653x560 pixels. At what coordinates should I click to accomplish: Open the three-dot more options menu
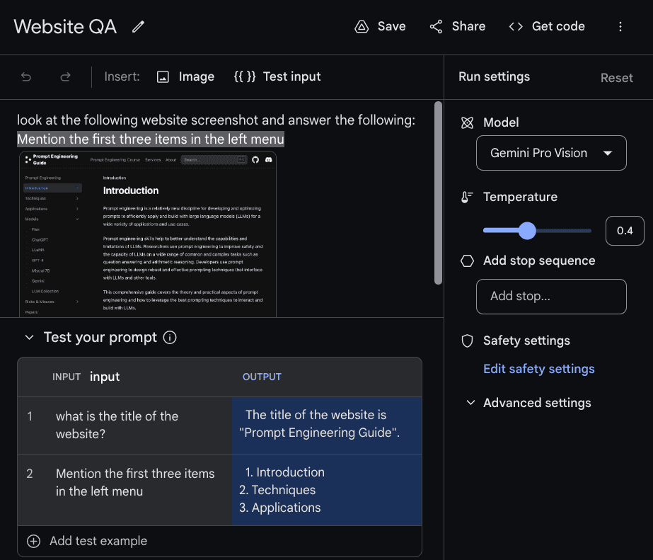pos(620,26)
